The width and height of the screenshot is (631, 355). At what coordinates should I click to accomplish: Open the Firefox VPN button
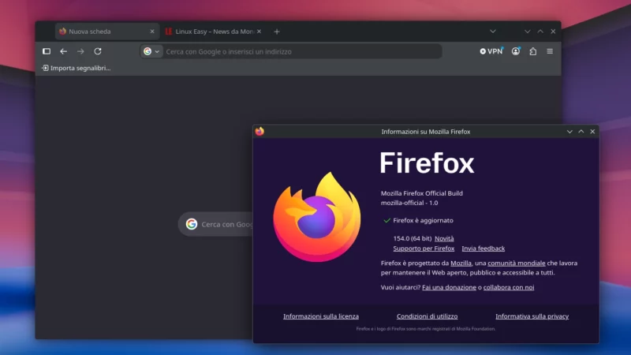491,51
